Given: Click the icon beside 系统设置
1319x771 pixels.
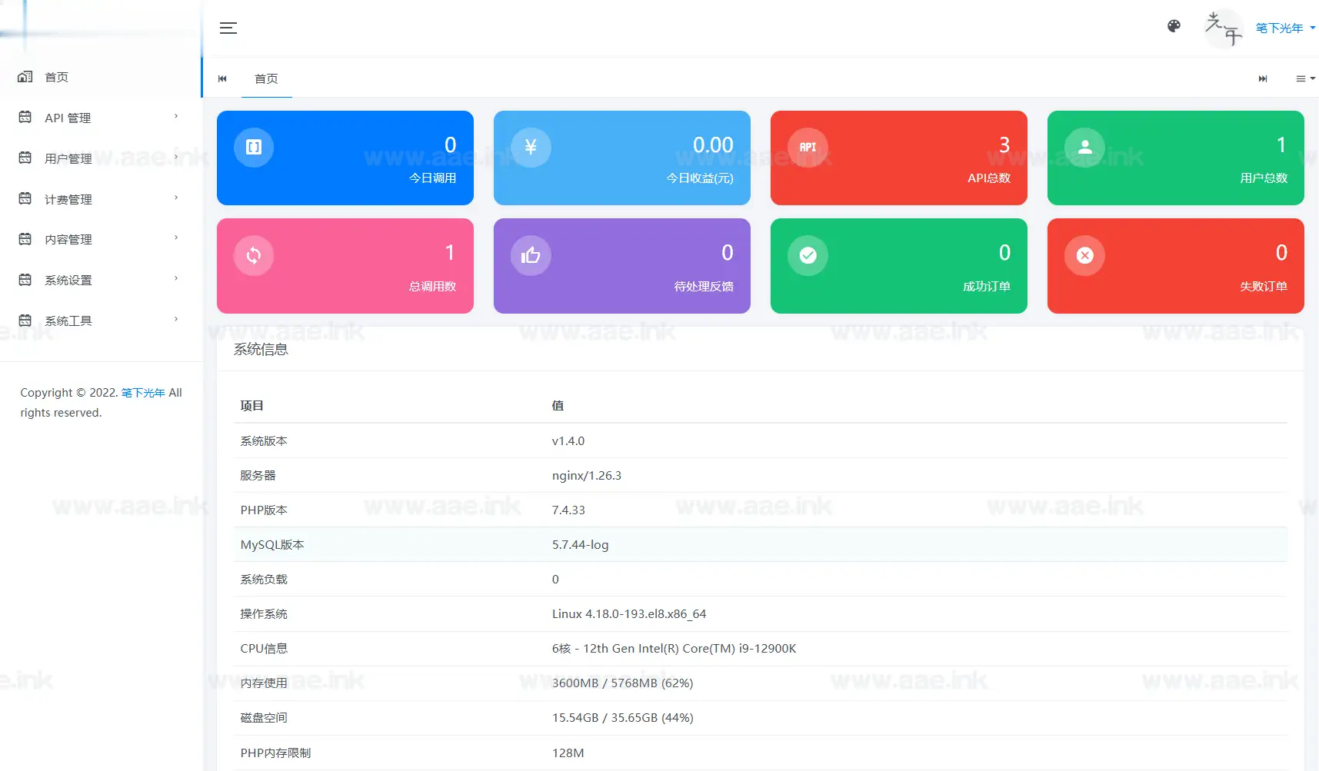Looking at the screenshot, I should point(25,280).
